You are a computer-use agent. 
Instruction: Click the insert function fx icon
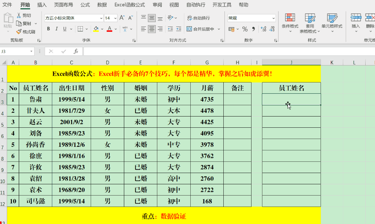click(x=76, y=51)
